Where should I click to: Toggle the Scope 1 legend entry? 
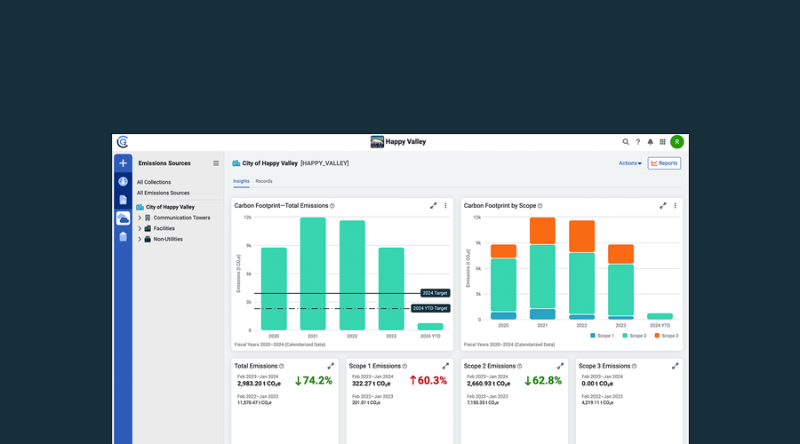pyautogui.click(x=600, y=336)
